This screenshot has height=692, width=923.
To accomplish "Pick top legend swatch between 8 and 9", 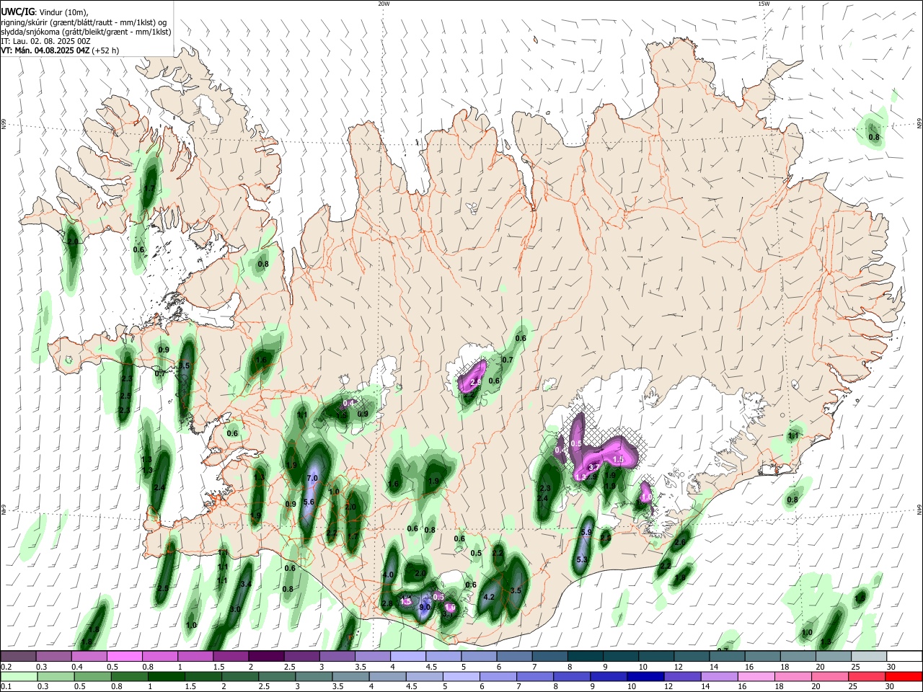I will (586, 656).
